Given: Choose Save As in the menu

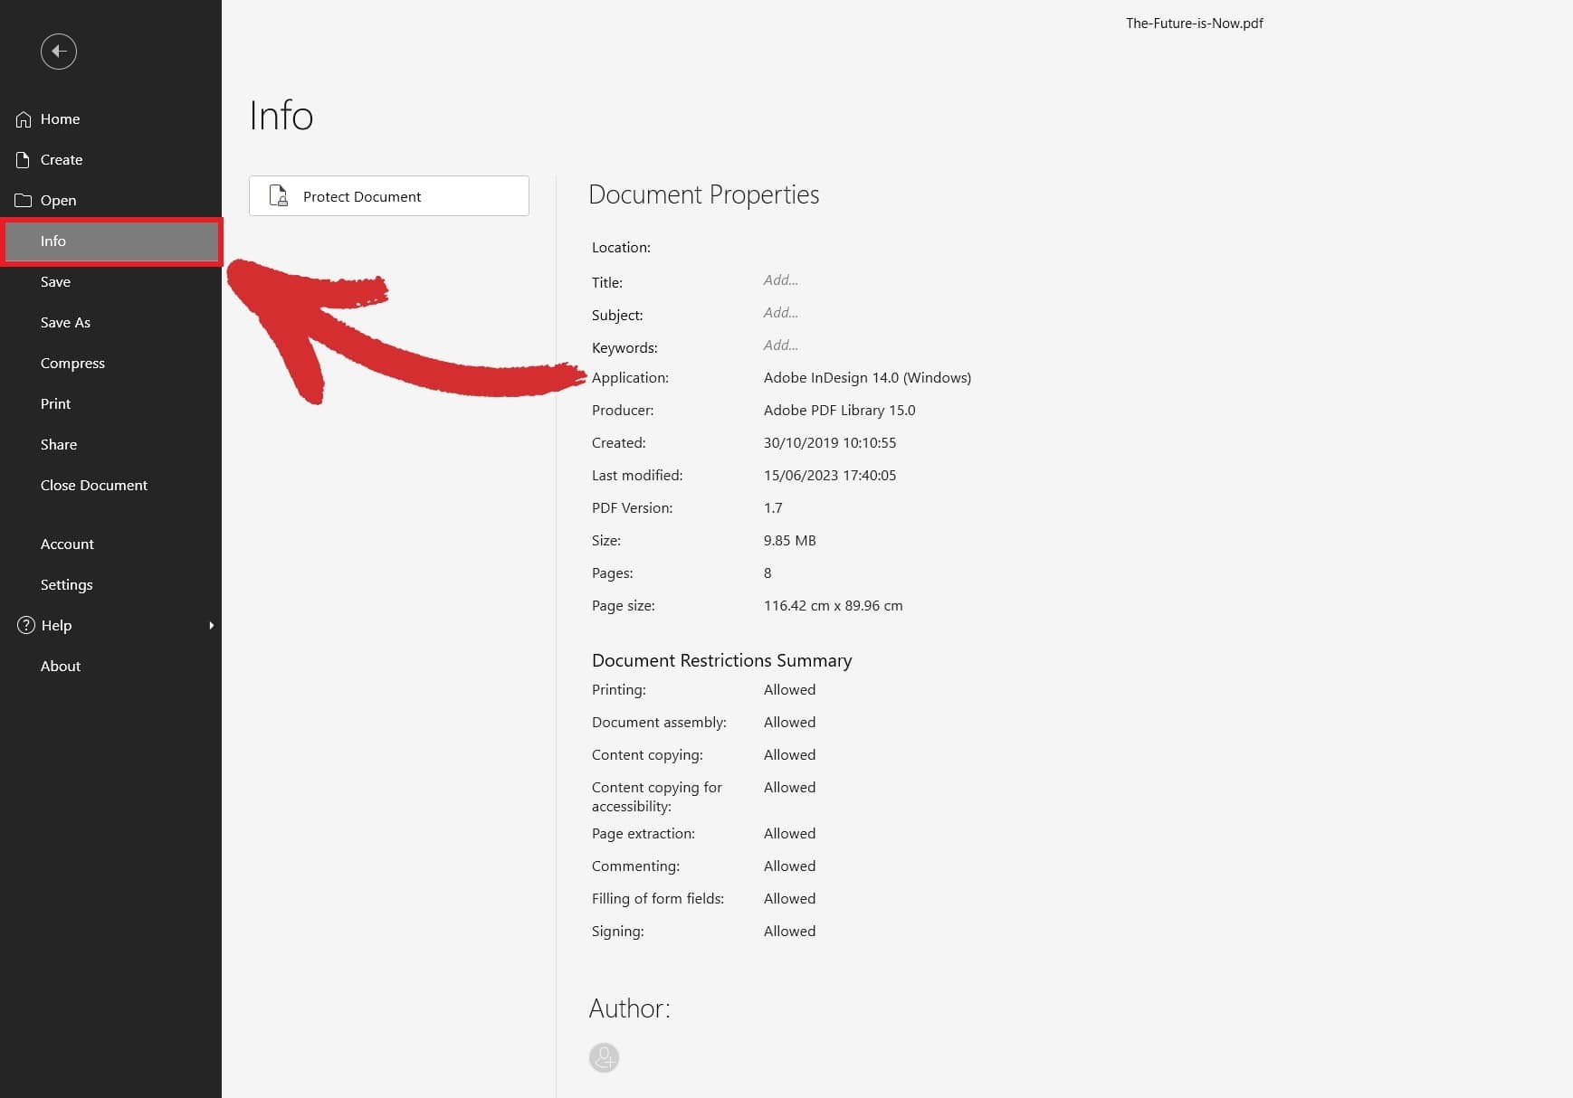Looking at the screenshot, I should coord(65,322).
